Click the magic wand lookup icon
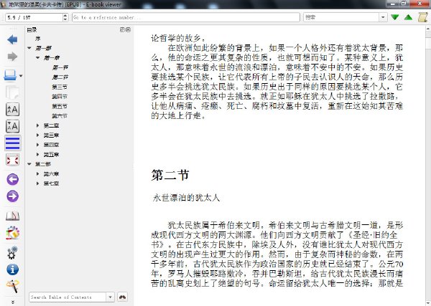The height and width of the screenshot is (306, 431). coord(13,286)
